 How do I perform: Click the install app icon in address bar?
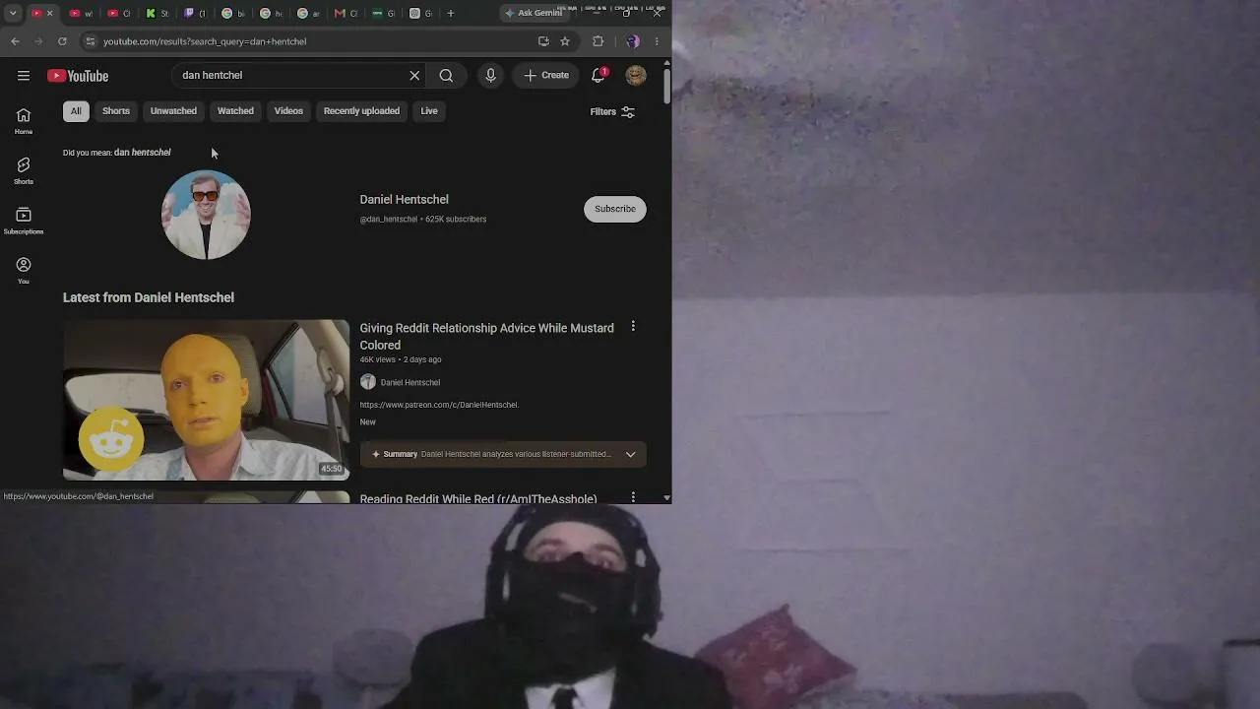[543, 41]
